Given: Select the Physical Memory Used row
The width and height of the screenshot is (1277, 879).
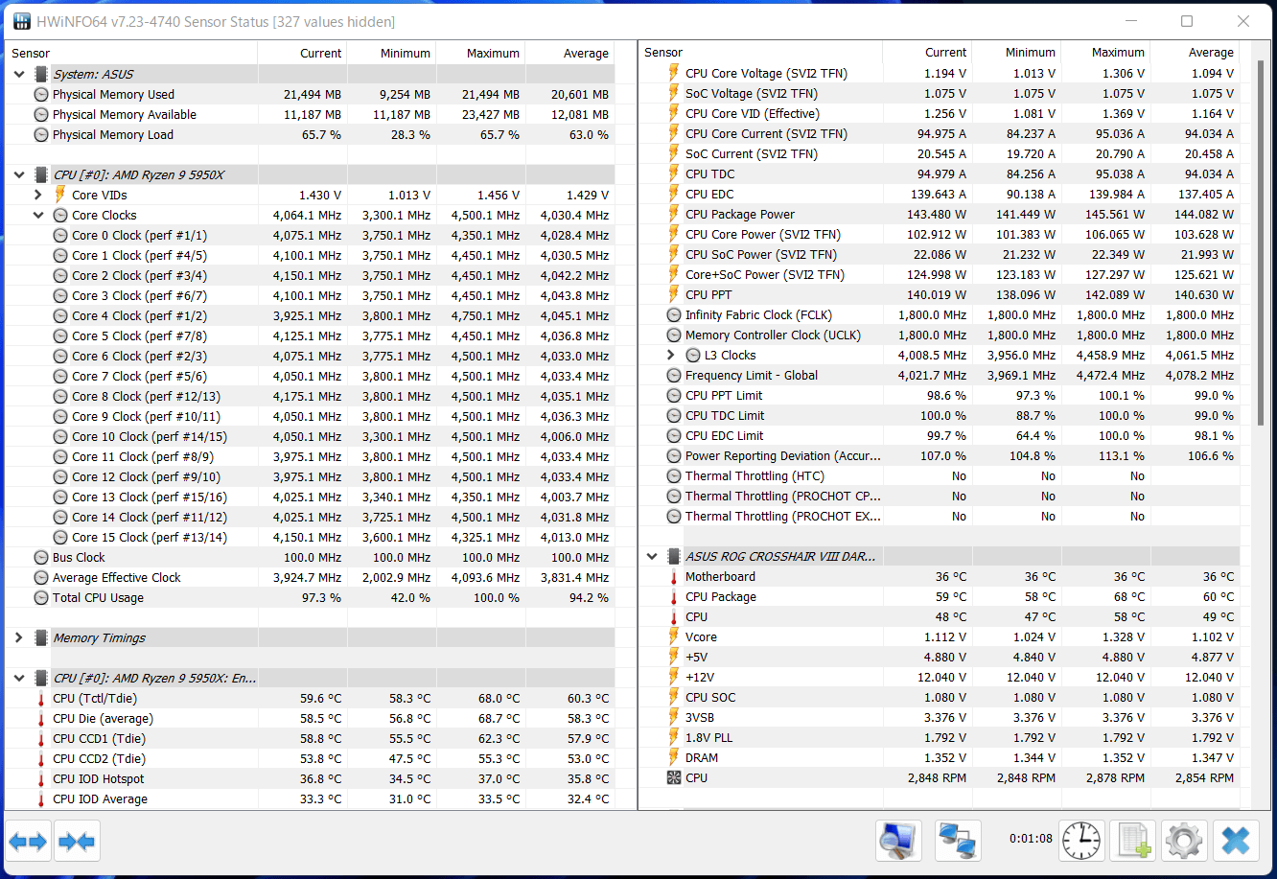Looking at the screenshot, I should [x=310, y=95].
